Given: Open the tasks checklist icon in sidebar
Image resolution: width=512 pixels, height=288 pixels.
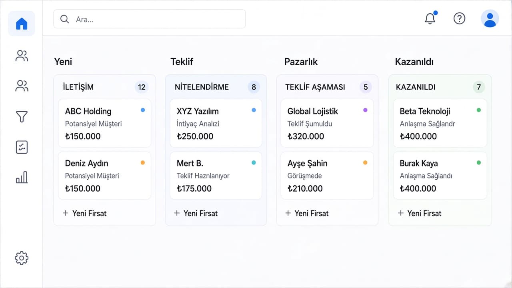Looking at the screenshot, I should pos(22,147).
